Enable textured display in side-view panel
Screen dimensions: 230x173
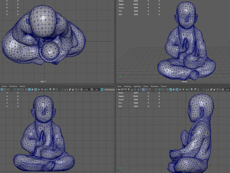[180, 89]
